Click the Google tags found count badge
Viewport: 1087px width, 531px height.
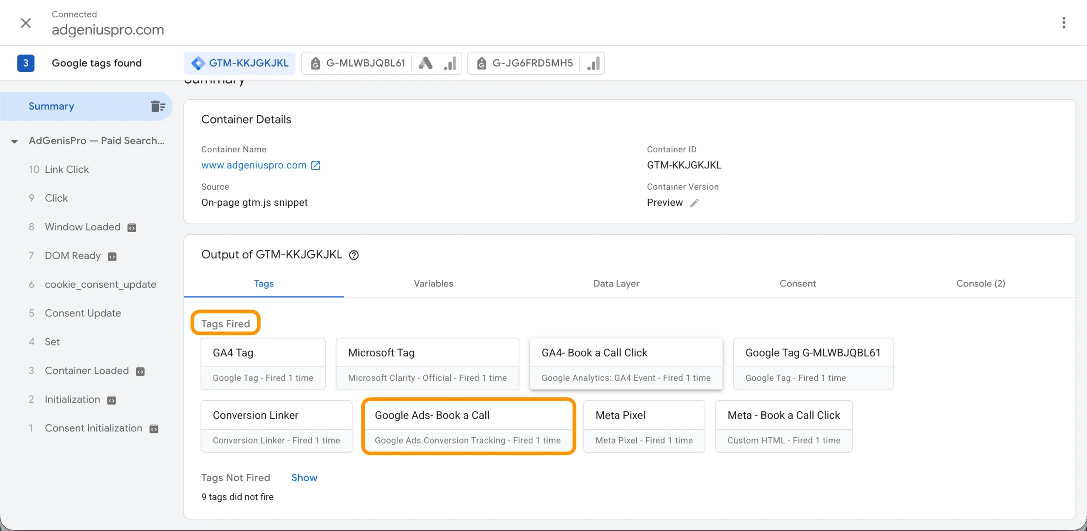tap(26, 63)
